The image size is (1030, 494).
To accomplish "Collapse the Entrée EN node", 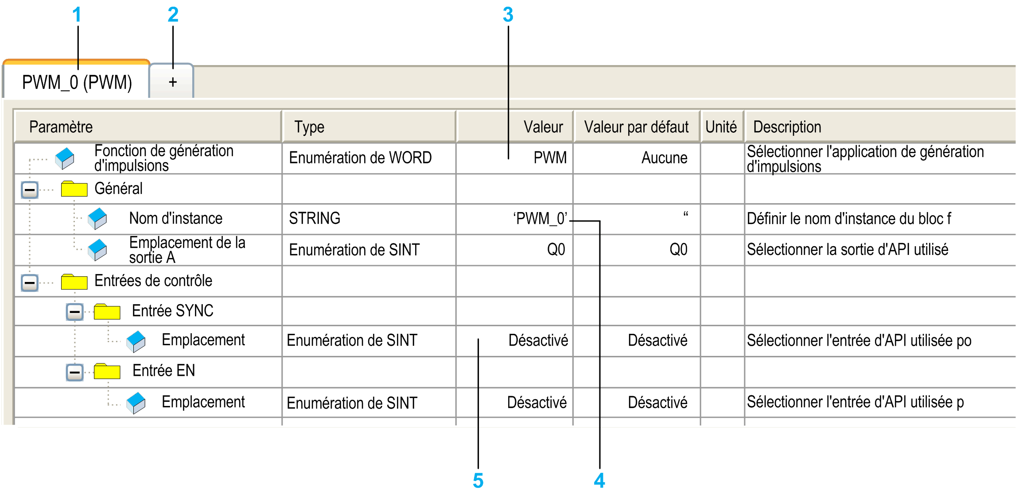I will click(x=75, y=372).
